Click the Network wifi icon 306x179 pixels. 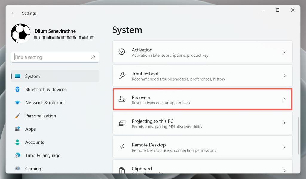tap(17, 102)
